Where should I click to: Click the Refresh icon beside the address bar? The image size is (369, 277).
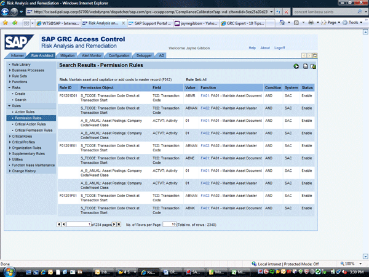pos(279,12)
